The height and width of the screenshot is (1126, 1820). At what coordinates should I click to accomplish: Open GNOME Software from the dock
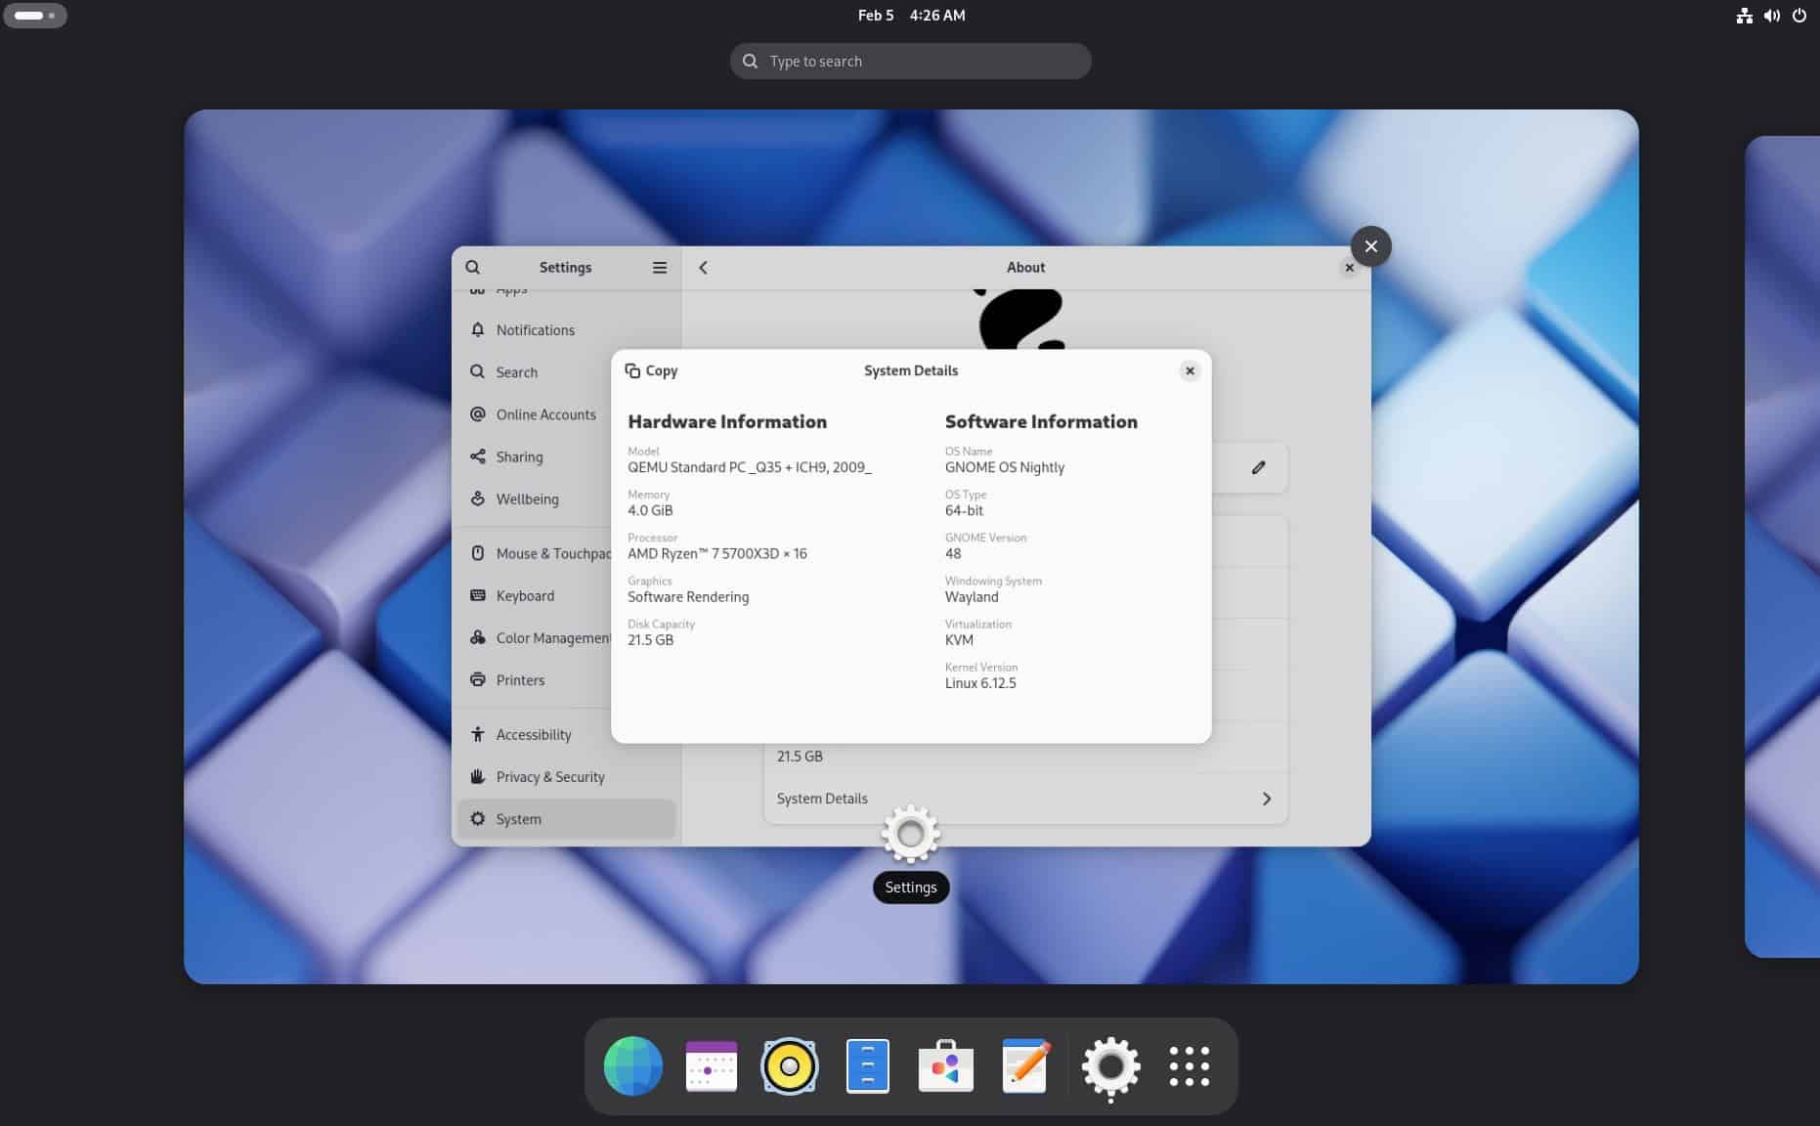(x=945, y=1066)
